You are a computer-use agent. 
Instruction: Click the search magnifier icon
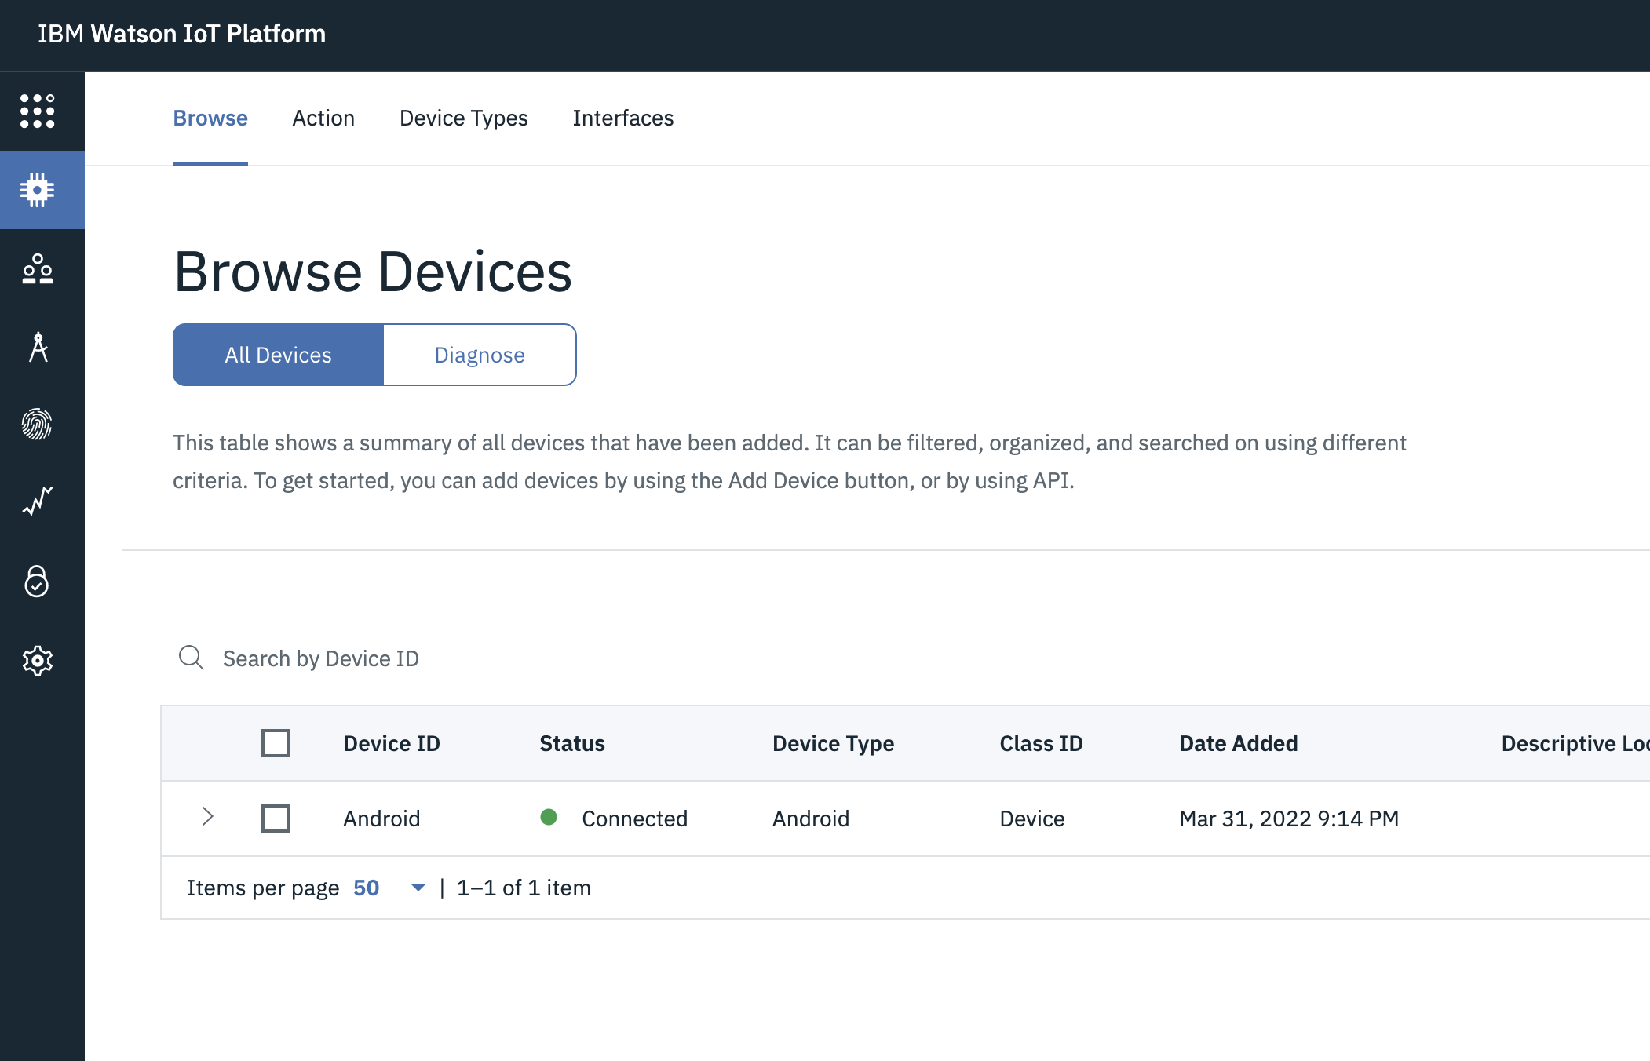(191, 658)
